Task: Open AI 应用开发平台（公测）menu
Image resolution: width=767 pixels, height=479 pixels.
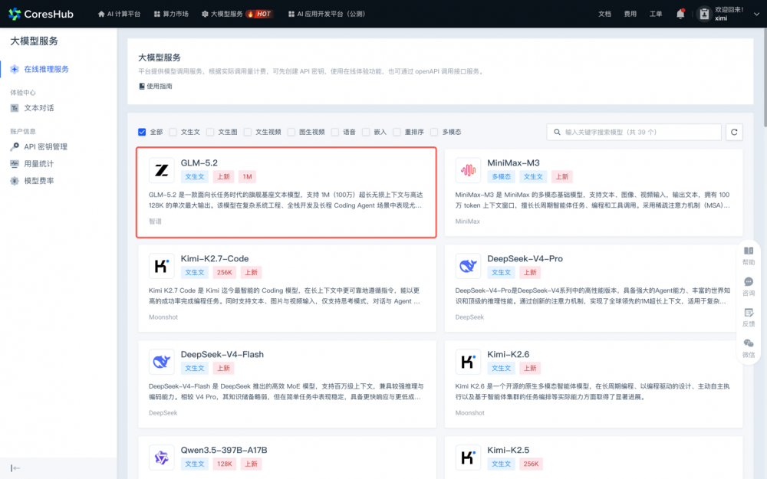Action: click(x=327, y=14)
